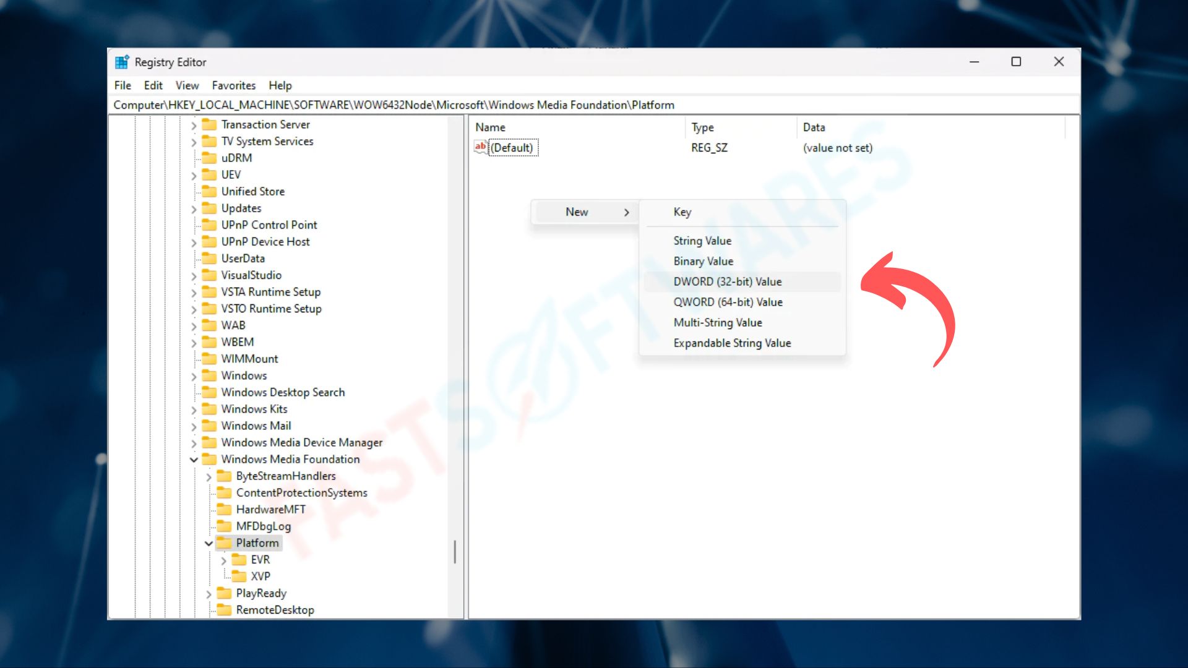Screen dimensions: 1188x668
Task: Expand the Windows Media Device Manager key
Action: click(194, 443)
